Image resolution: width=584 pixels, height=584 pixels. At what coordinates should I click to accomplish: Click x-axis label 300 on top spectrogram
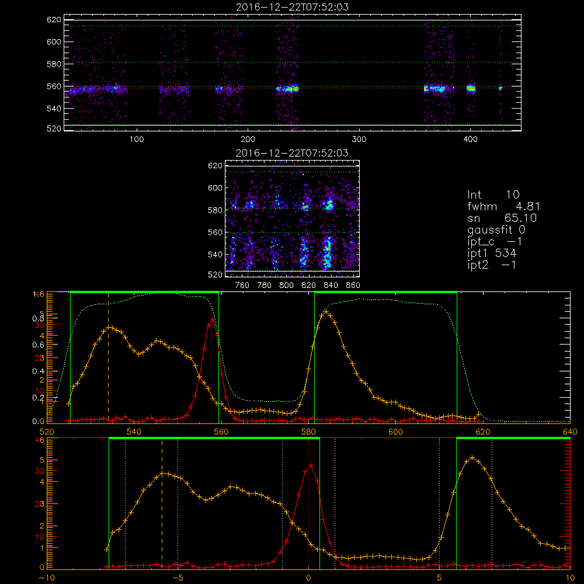(359, 140)
